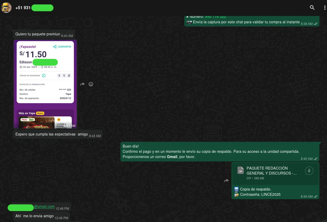Click the phone number 950 714 322 link

[215, 17]
